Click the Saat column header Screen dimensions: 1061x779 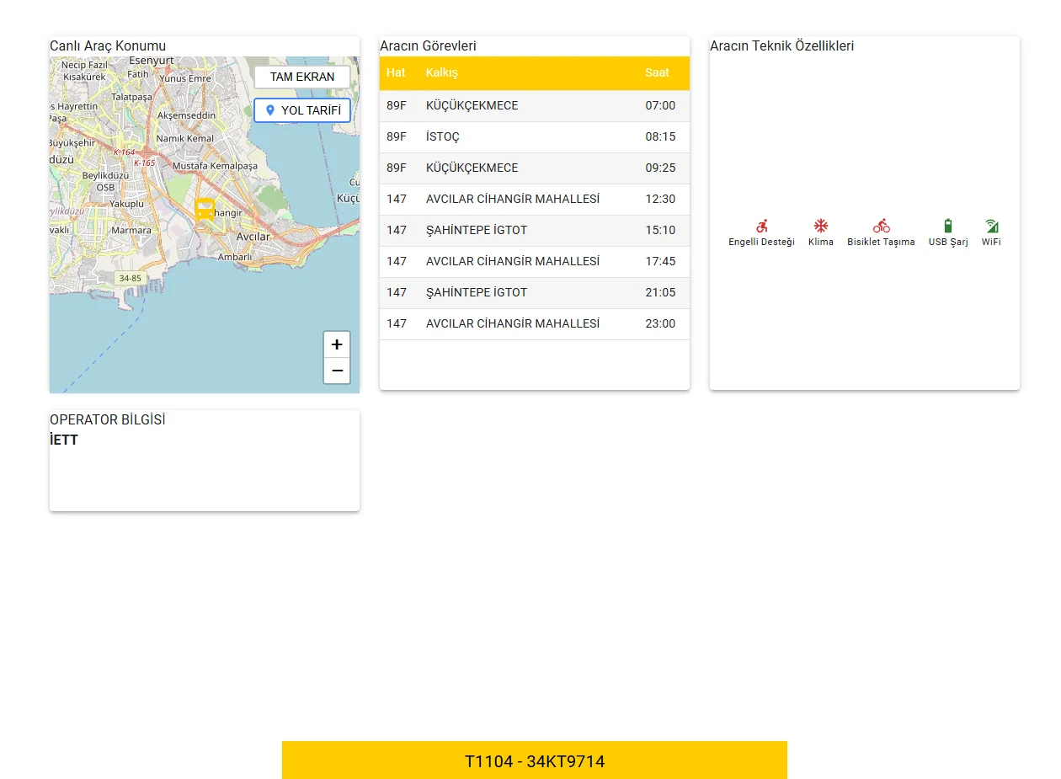(x=657, y=73)
